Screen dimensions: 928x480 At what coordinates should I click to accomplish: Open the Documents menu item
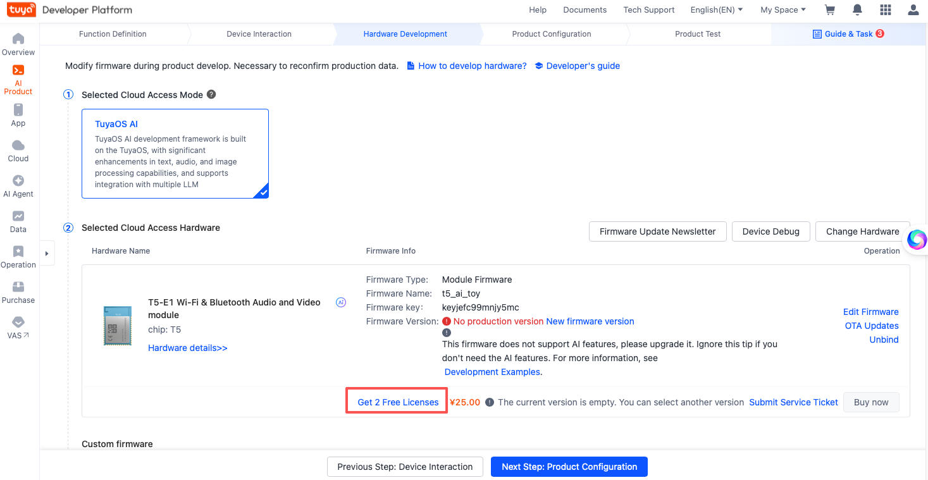(x=585, y=10)
